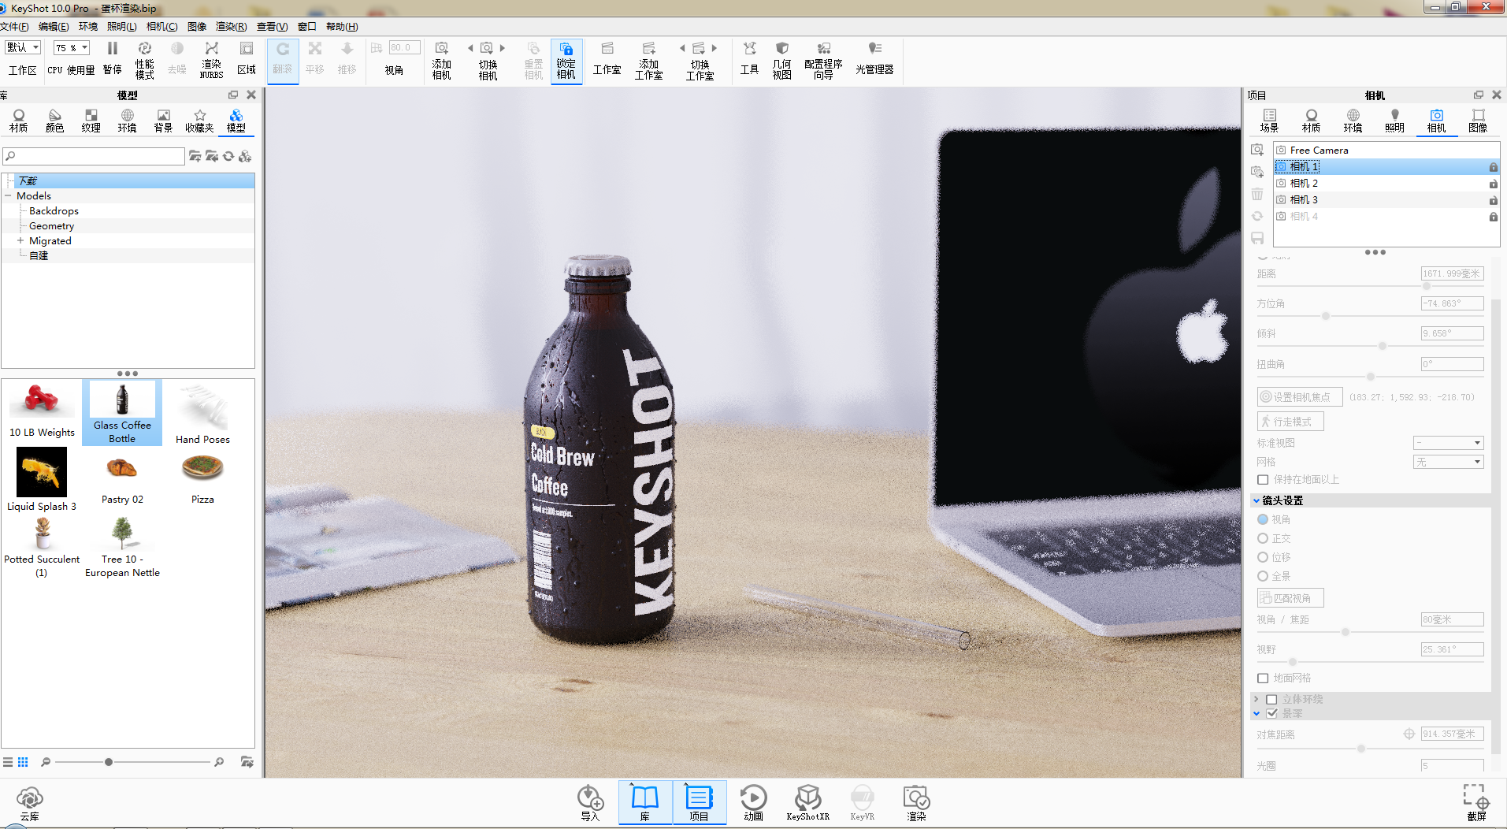The width and height of the screenshot is (1507, 829).
Task: Adjust the library thumbnail size slider
Action: click(x=109, y=762)
